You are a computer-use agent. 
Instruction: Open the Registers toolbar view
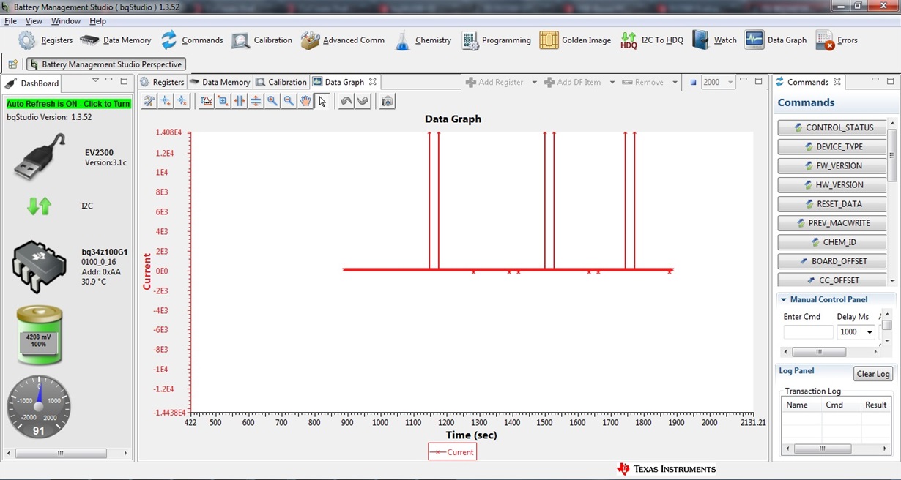tap(45, 40)
